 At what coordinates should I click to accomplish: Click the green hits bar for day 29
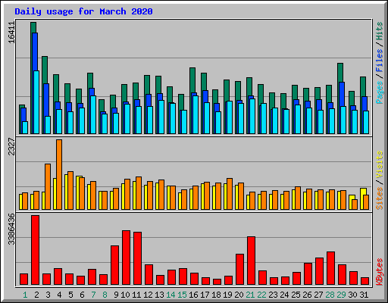coord(340,73)
